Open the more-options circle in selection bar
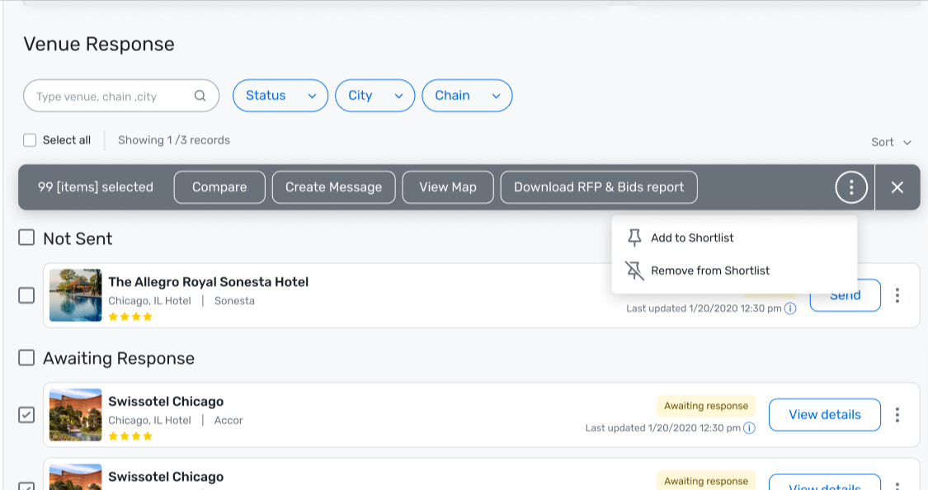This screenshot has width=928, height=490. (x=851, y=187)
